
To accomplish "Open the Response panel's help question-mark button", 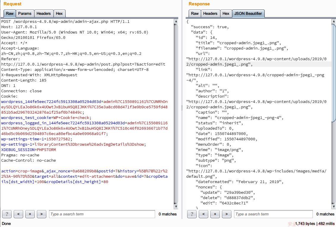I will pos(192,214).
